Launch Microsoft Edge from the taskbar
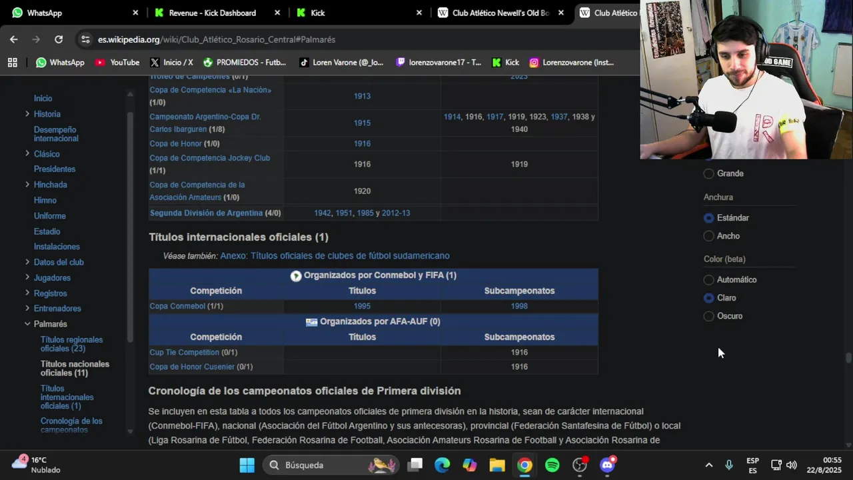The image size is (853, 480). [x=442, y=465]
